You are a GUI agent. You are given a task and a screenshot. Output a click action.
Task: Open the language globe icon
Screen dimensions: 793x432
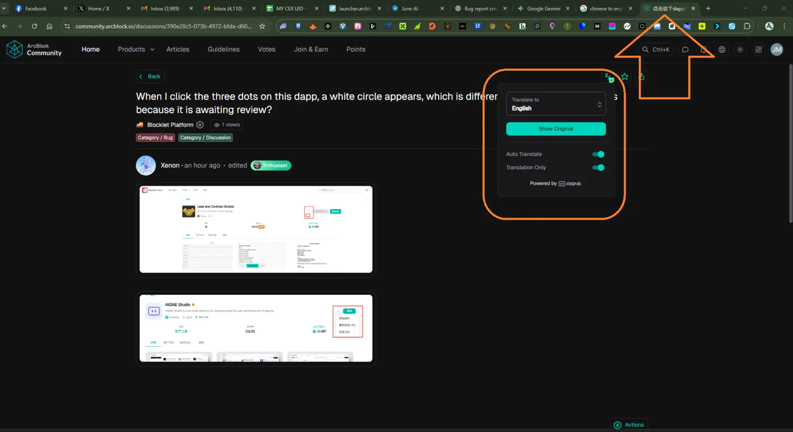pos(722,50)
